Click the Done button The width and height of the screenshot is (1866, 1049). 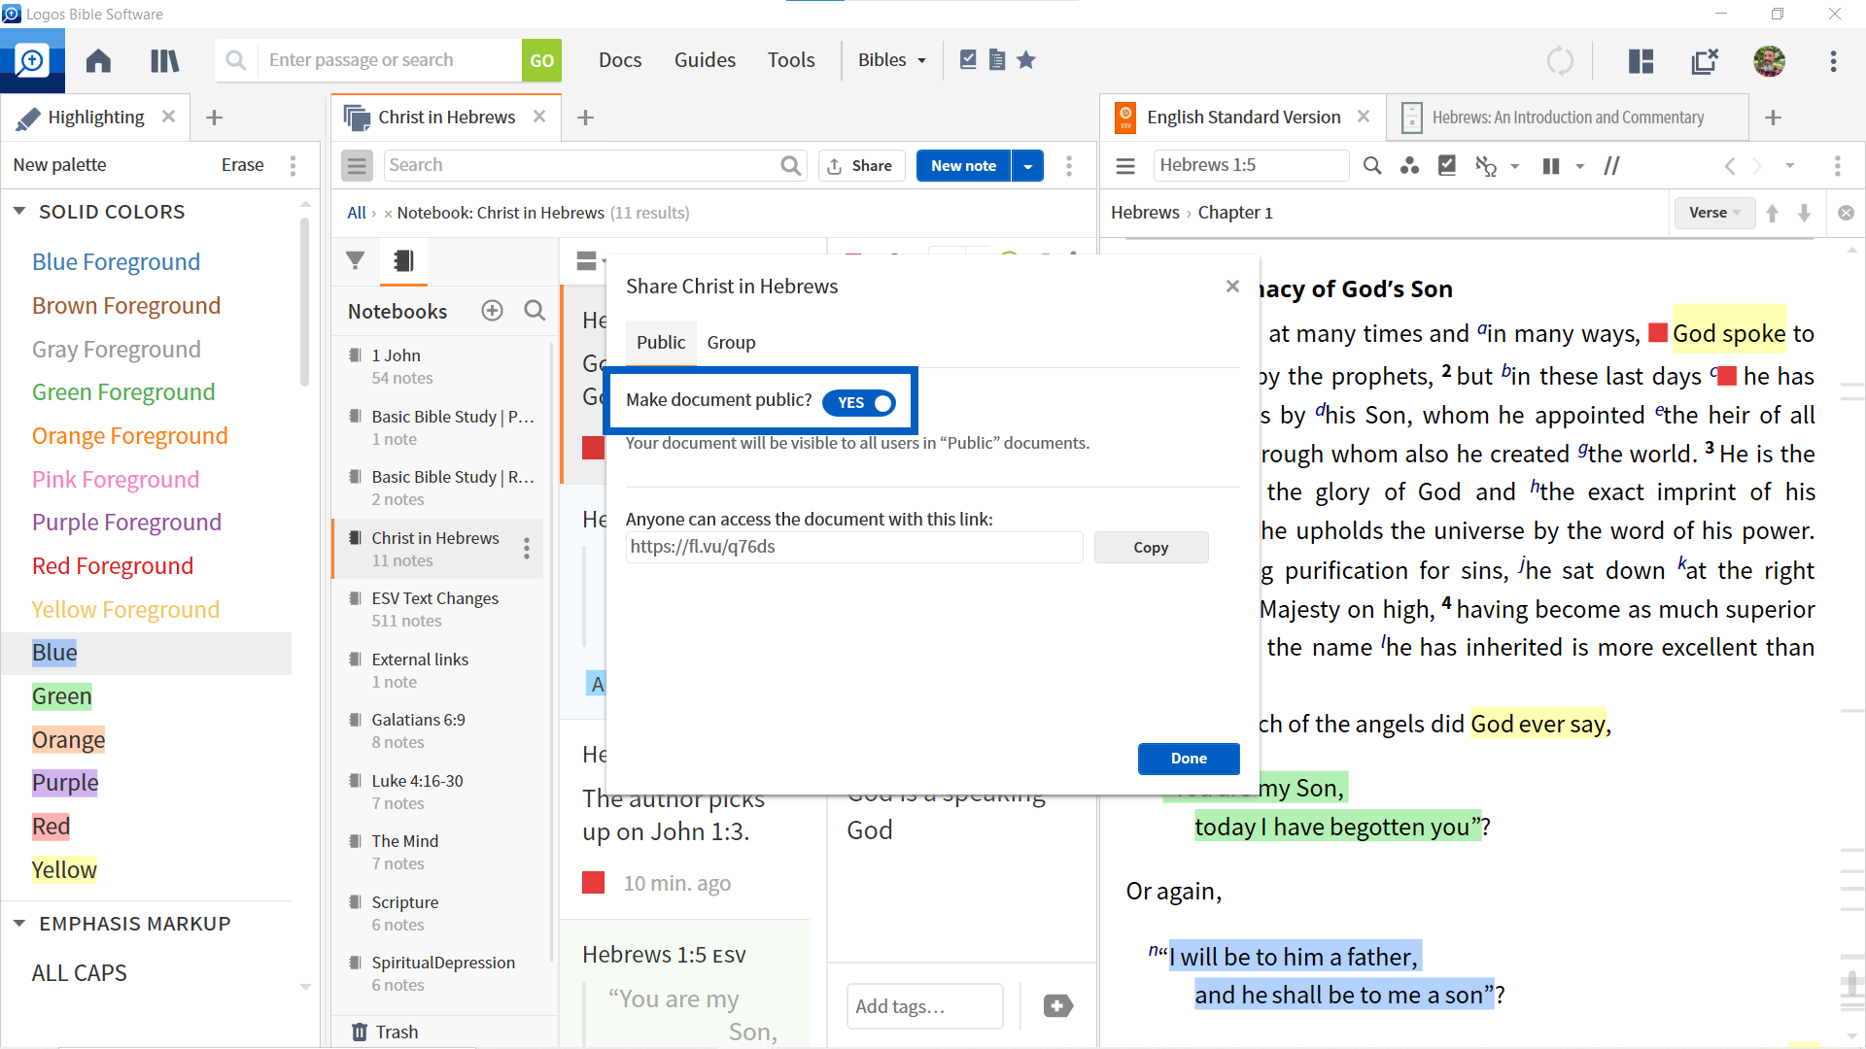(x=1189, y=759)
